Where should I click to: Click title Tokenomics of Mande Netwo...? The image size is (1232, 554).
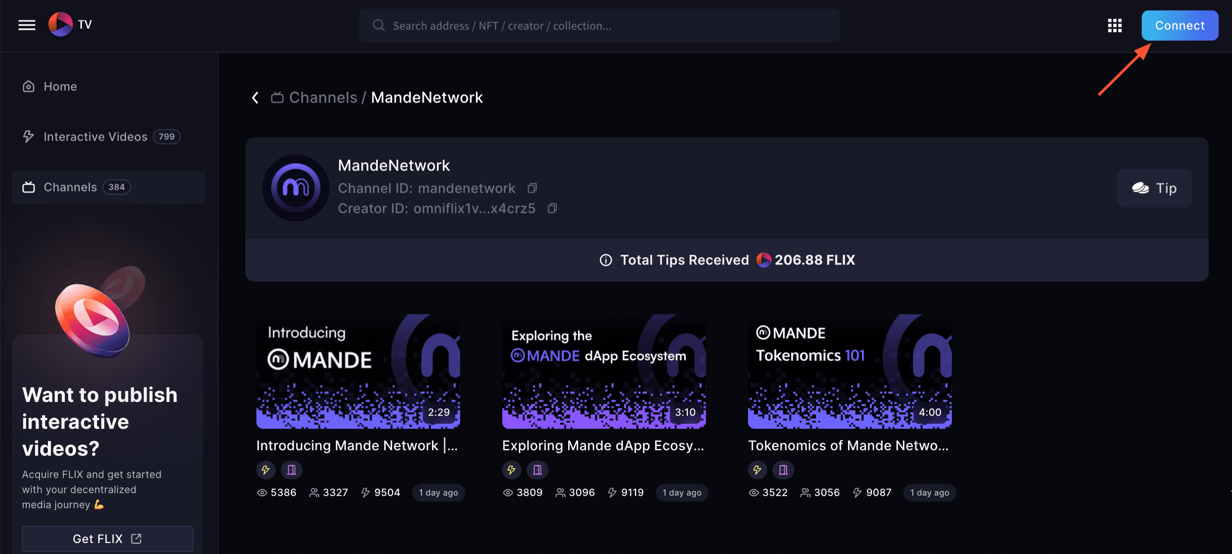tap(848, 445)
